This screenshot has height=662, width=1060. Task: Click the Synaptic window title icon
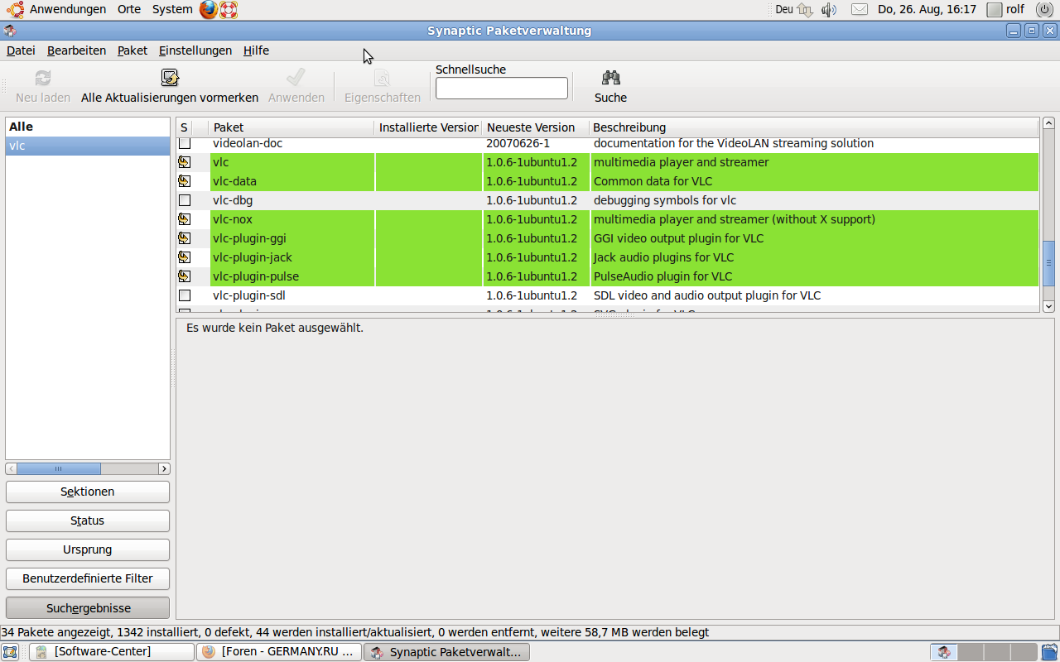click(x=9, y=31)
